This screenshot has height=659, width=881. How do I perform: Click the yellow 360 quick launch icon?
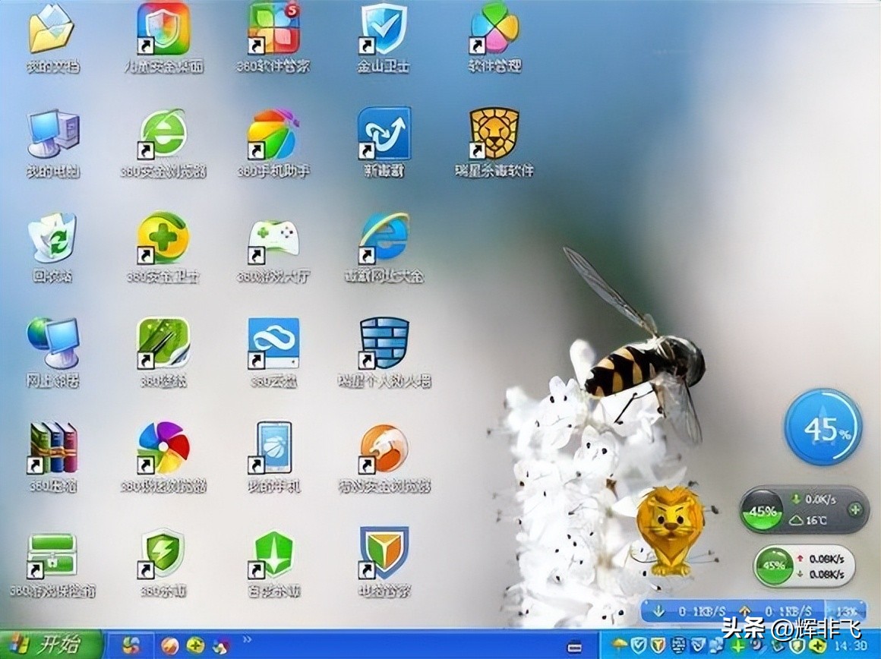[195, 645]
